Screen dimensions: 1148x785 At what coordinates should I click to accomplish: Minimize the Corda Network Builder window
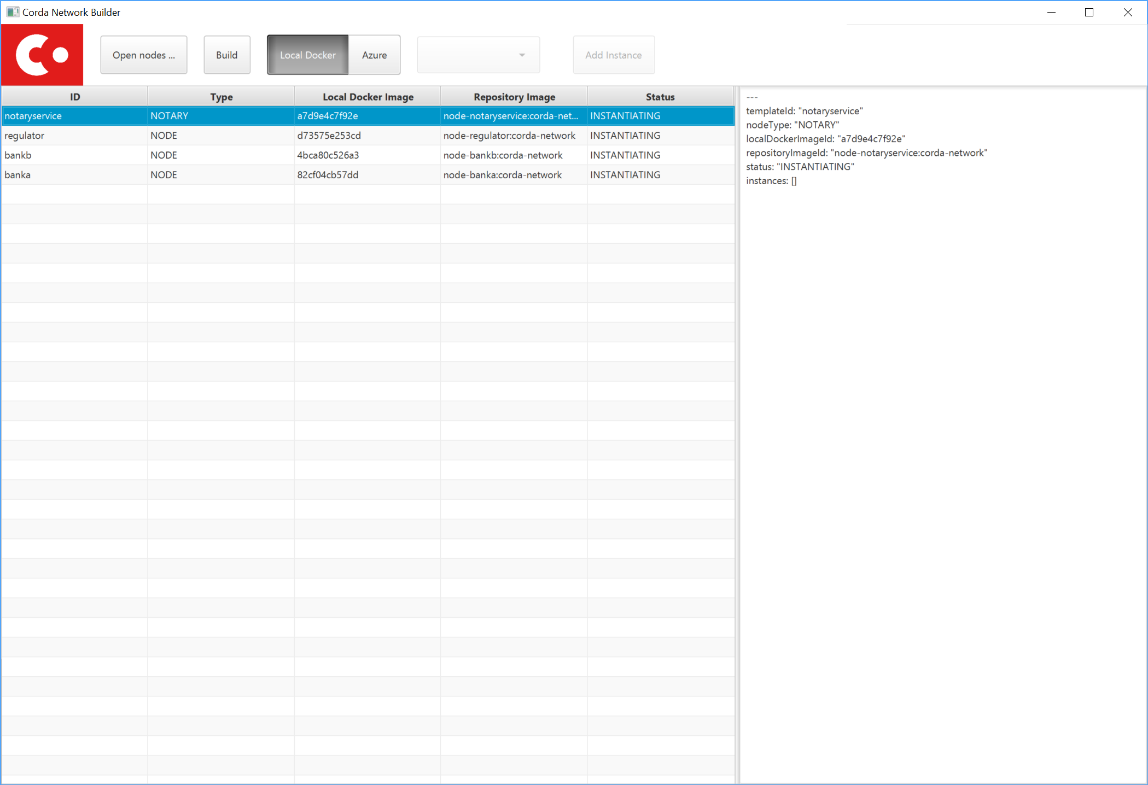pos(1051,12)
